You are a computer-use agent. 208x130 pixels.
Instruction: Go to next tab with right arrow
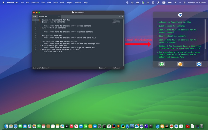[x=36, y=16]
